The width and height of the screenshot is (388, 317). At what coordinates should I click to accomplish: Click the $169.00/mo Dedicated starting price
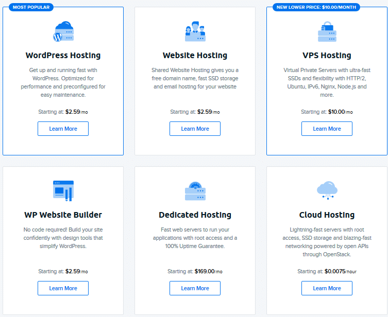[x=208, y=272]
